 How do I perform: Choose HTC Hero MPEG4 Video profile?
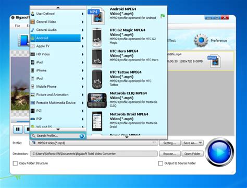coord(127,58)
